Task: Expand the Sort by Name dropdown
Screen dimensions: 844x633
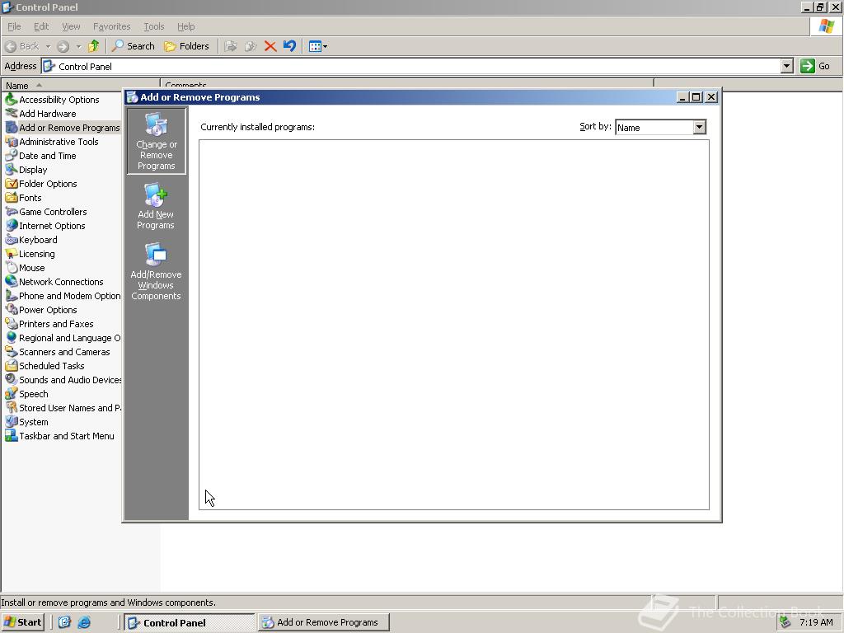Action: coord(699,127)
